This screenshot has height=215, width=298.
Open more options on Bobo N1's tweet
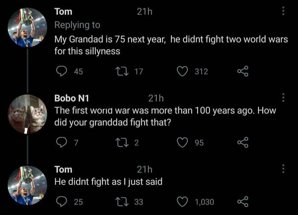283,98
